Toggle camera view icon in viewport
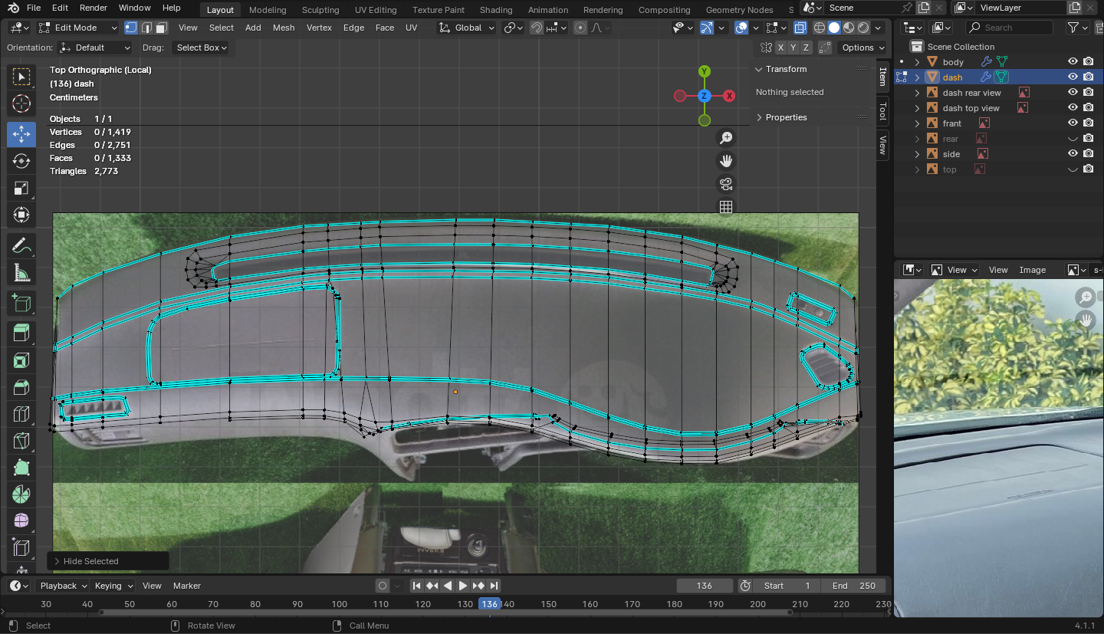This screenshot has height=634, width=1104. click(725, 184)
